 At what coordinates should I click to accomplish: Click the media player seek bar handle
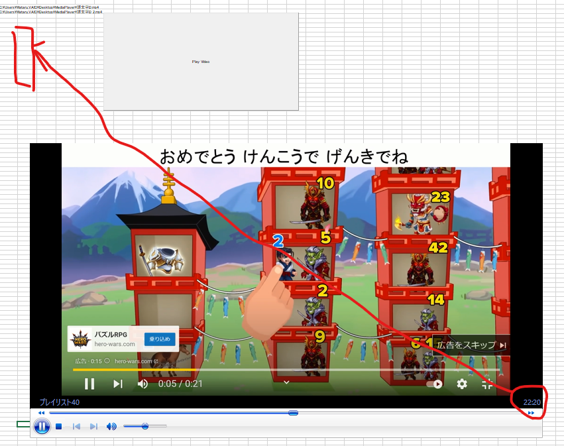293,413
